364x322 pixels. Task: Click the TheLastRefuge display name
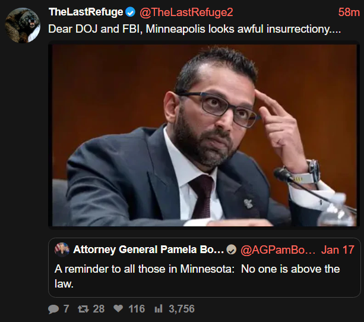tap(86, 12)
